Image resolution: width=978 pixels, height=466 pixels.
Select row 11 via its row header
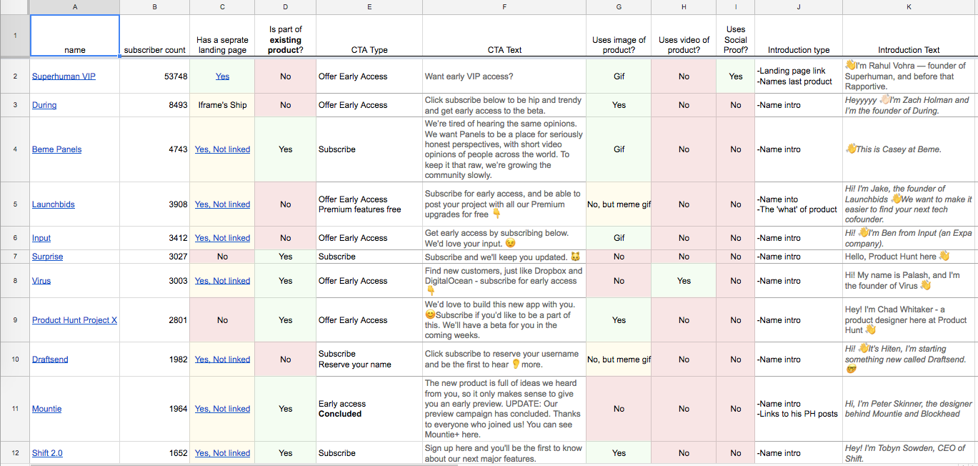pyautogui.click(x=15, y=409)
